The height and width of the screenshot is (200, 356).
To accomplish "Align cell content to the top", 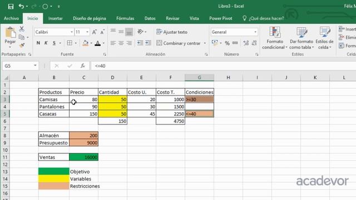I will 113,32.
